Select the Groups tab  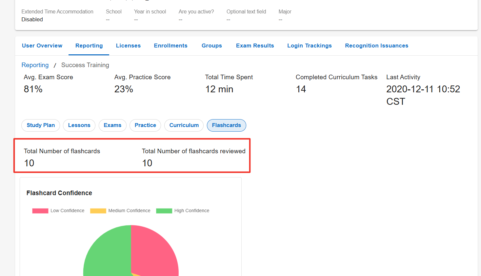211,46
